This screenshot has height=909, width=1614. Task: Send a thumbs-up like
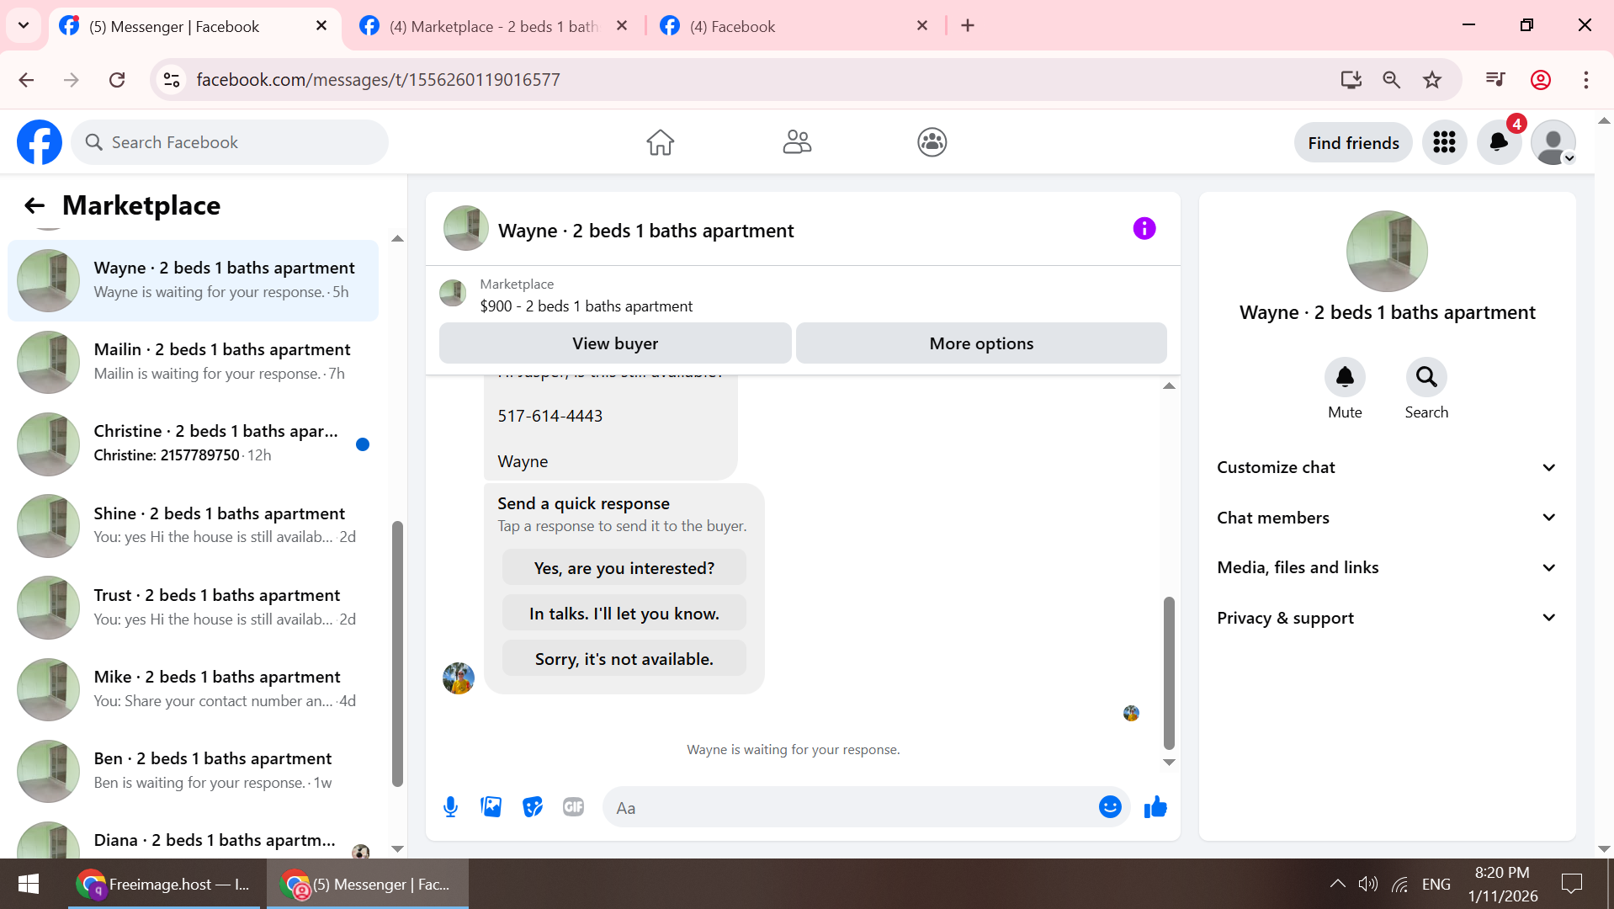(1155, 807)
